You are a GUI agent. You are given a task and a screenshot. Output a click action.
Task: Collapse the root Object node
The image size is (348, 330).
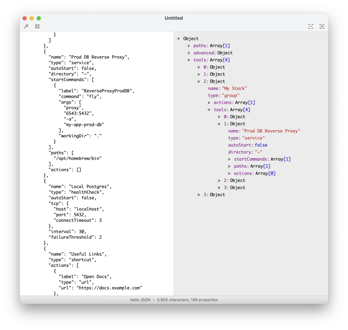179,39
